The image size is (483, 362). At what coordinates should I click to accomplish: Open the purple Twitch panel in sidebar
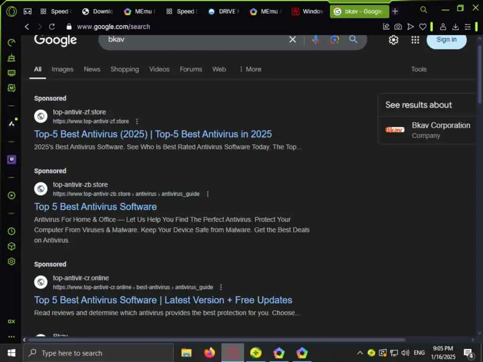click(11, 159)
